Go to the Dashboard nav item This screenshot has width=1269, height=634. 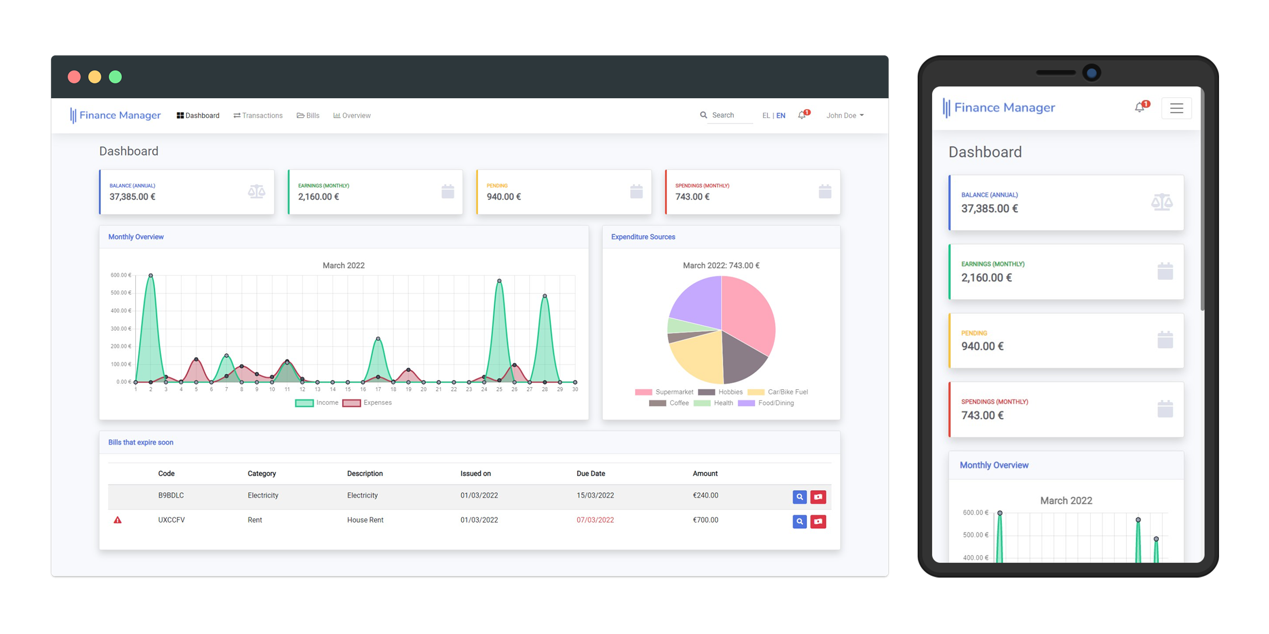198,115
